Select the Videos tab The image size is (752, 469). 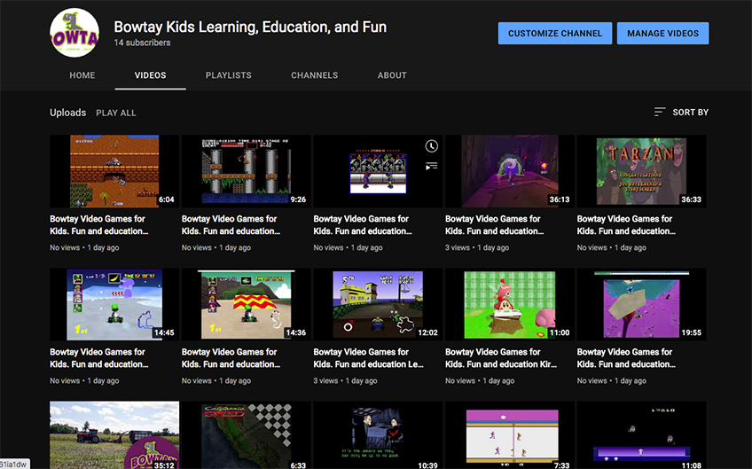[x=150, y=75]
